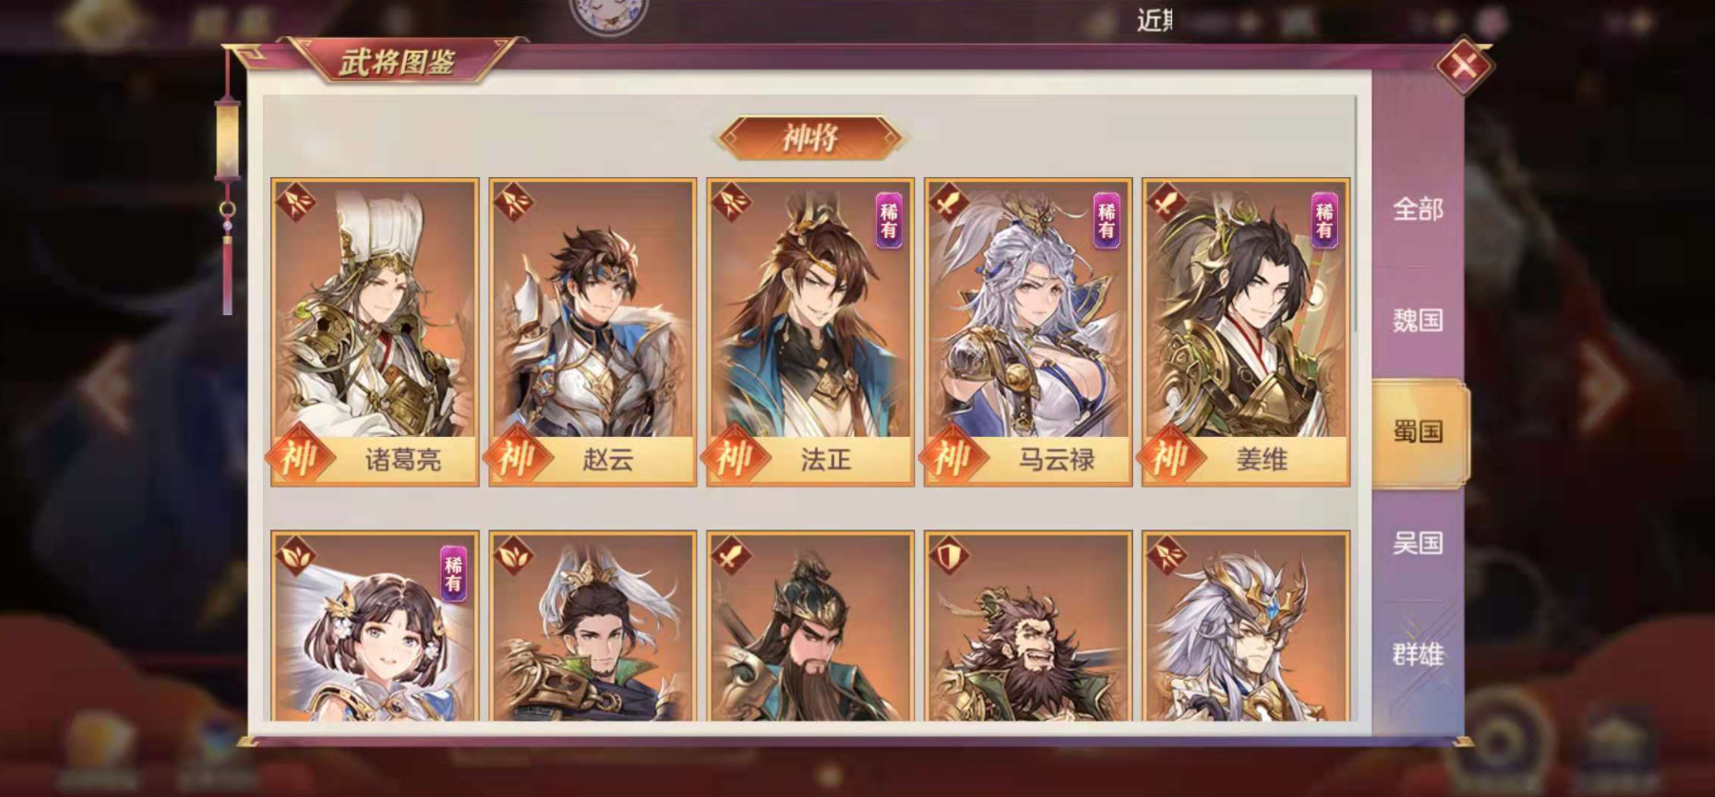Click the sword class icon on 马云禄 card

(x=948, y=202)
